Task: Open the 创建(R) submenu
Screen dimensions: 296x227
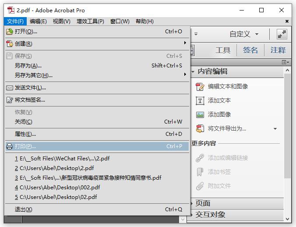Action: tap(97, 44)
